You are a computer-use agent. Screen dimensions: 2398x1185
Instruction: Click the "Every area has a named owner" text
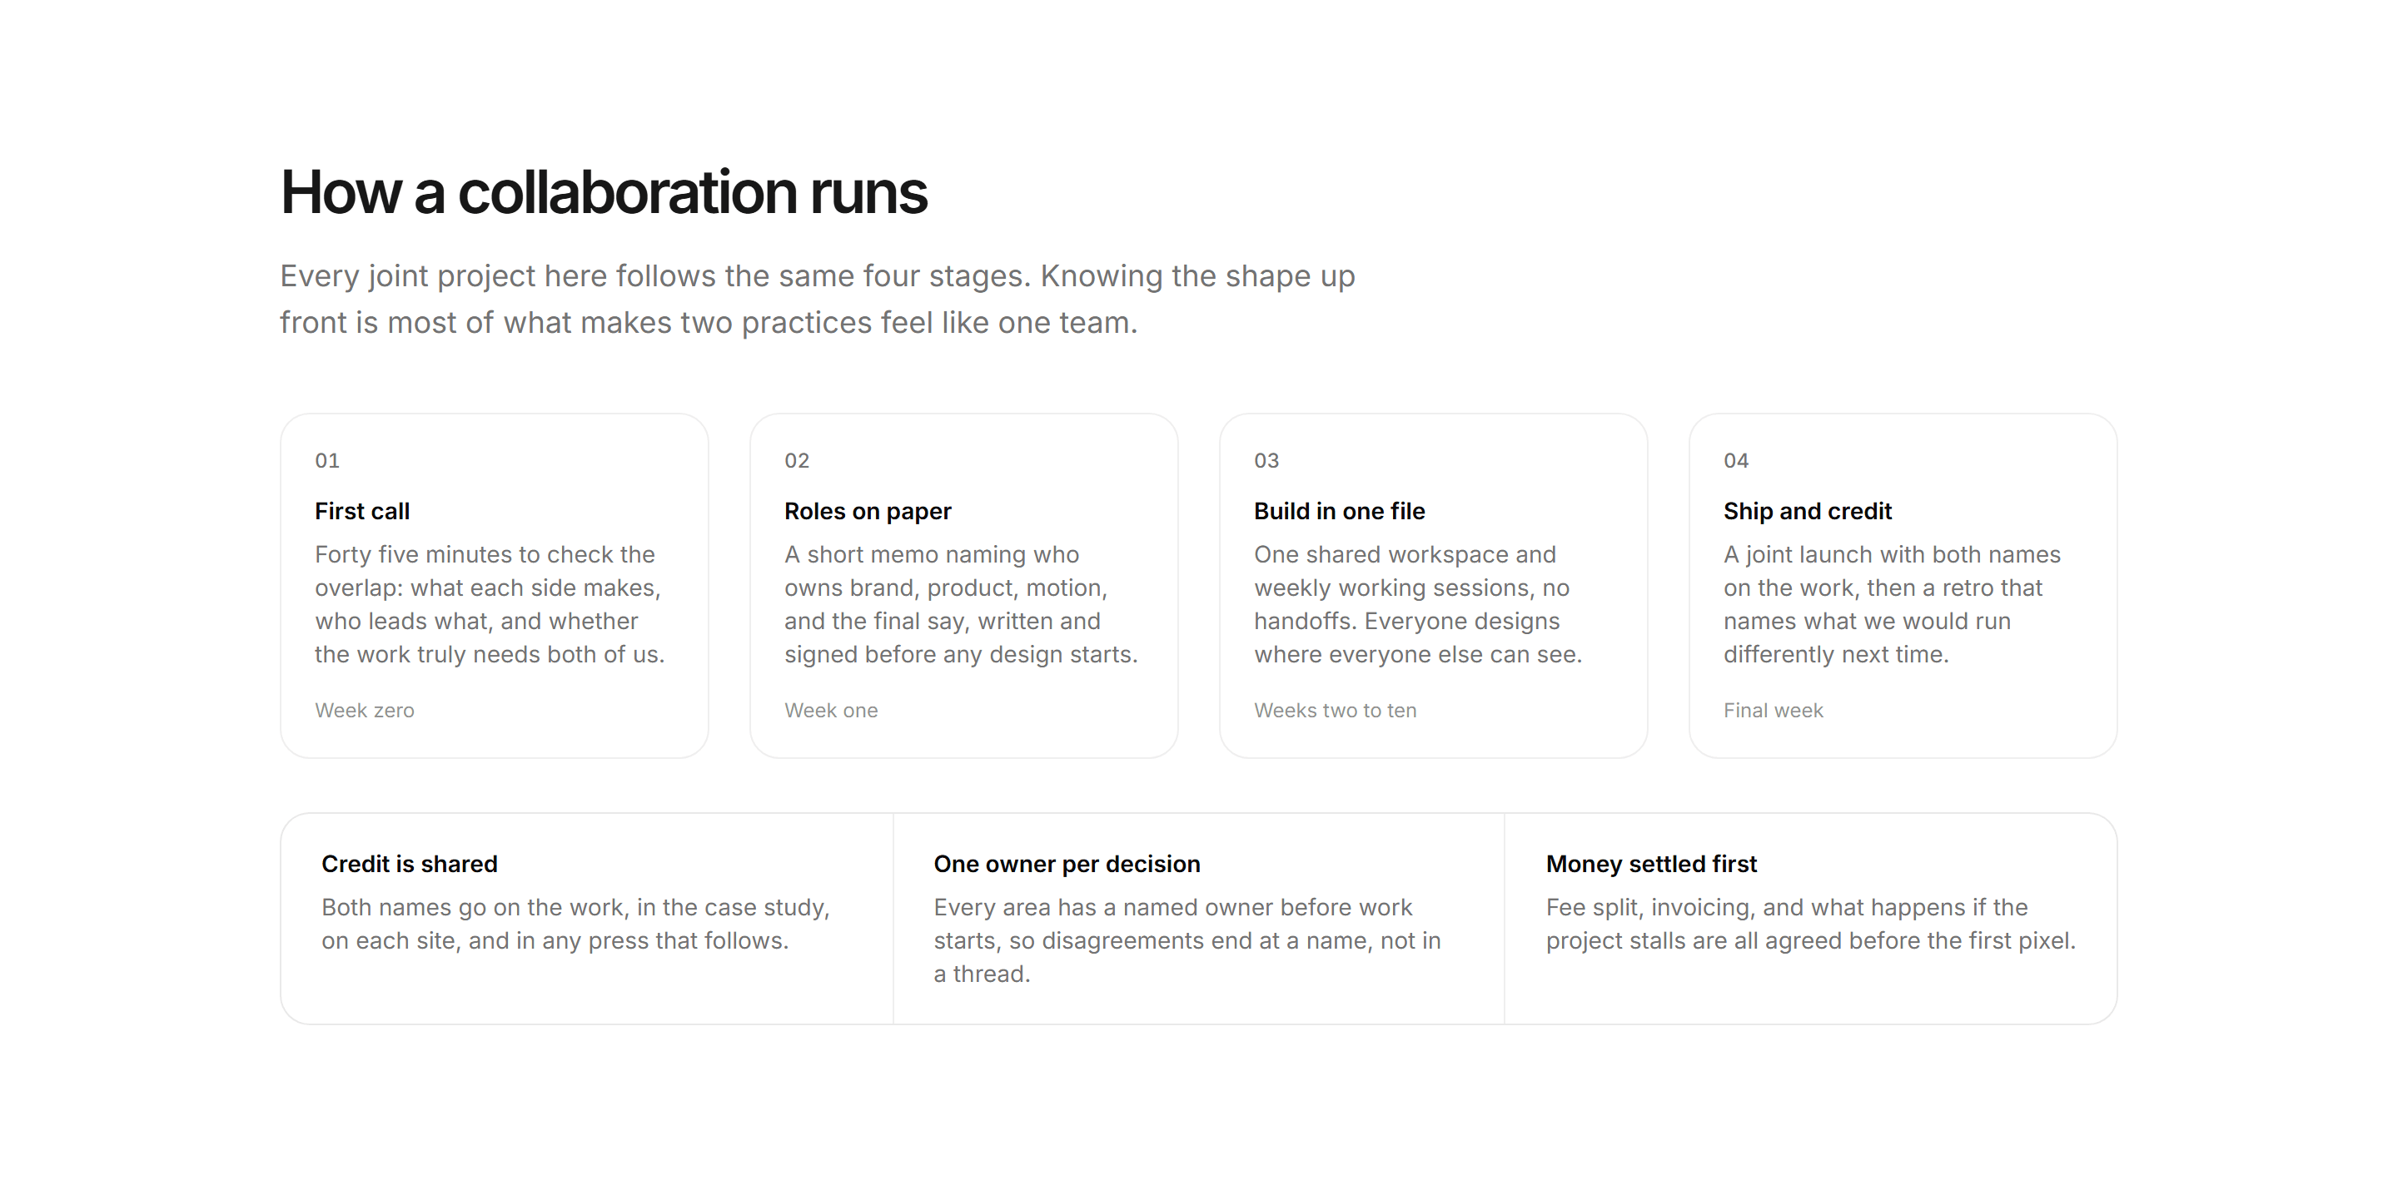[1187, 940]
